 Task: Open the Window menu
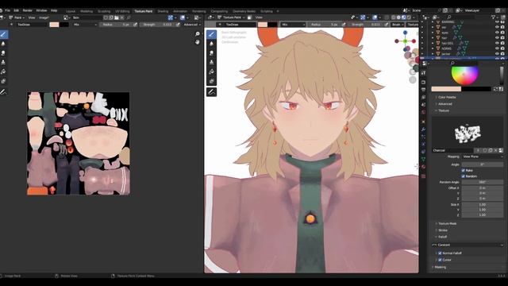pyautogui.click(x=41, y=10)
